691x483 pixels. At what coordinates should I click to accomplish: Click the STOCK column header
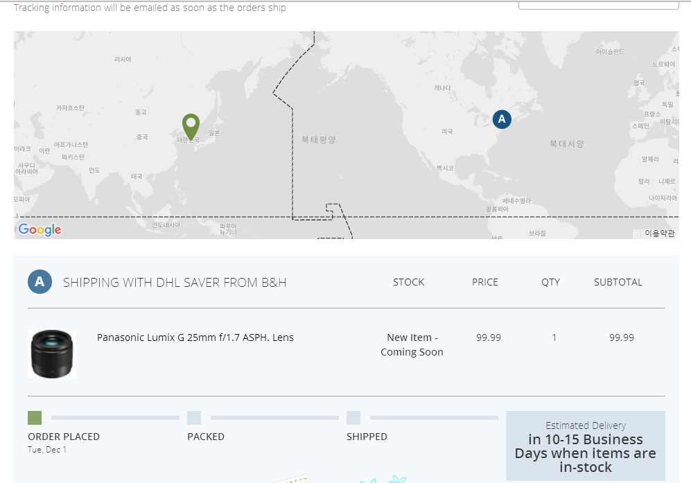[x=408, y=282]
